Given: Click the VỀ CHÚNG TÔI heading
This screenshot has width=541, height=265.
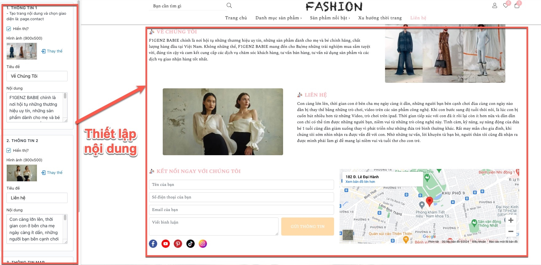Looking at the screenshot, I should [177, 32].
